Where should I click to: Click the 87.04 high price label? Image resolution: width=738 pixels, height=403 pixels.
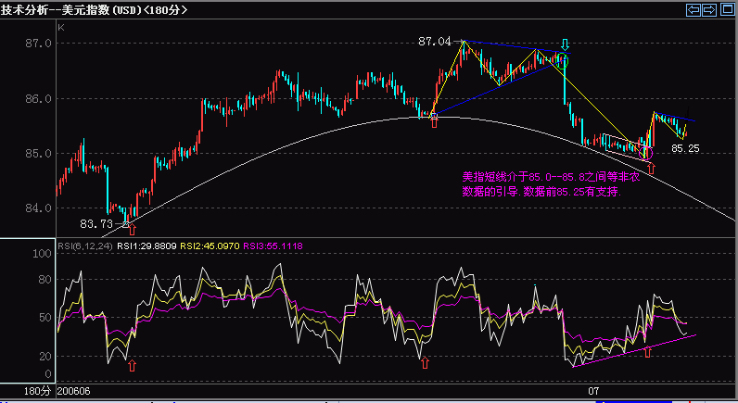coord(435,42)
